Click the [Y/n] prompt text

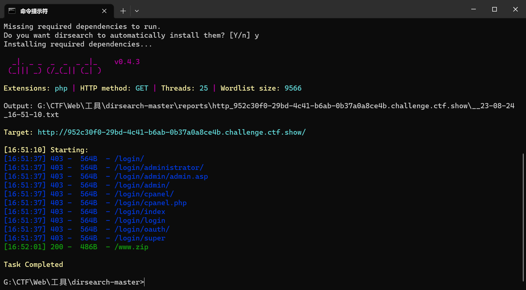[240, 35]
